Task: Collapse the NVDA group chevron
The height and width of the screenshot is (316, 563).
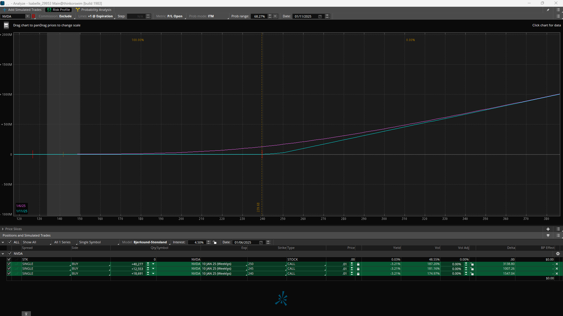Action: tap(3, 253)
